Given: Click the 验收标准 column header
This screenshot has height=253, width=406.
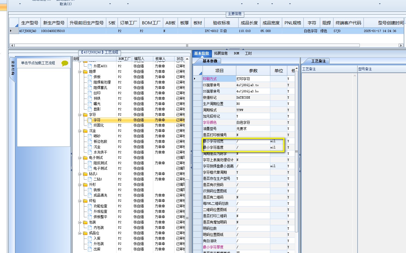Looking at the screenshot, I should tap(222, 23).
